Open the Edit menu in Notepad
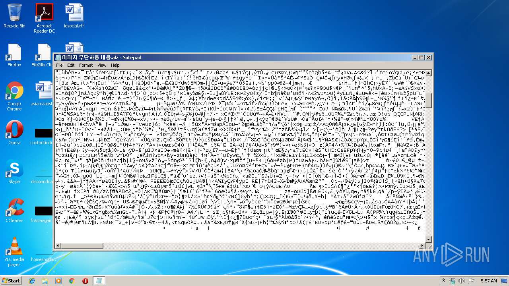Screen dimensions: 509x286 click(x=71, y=65)
